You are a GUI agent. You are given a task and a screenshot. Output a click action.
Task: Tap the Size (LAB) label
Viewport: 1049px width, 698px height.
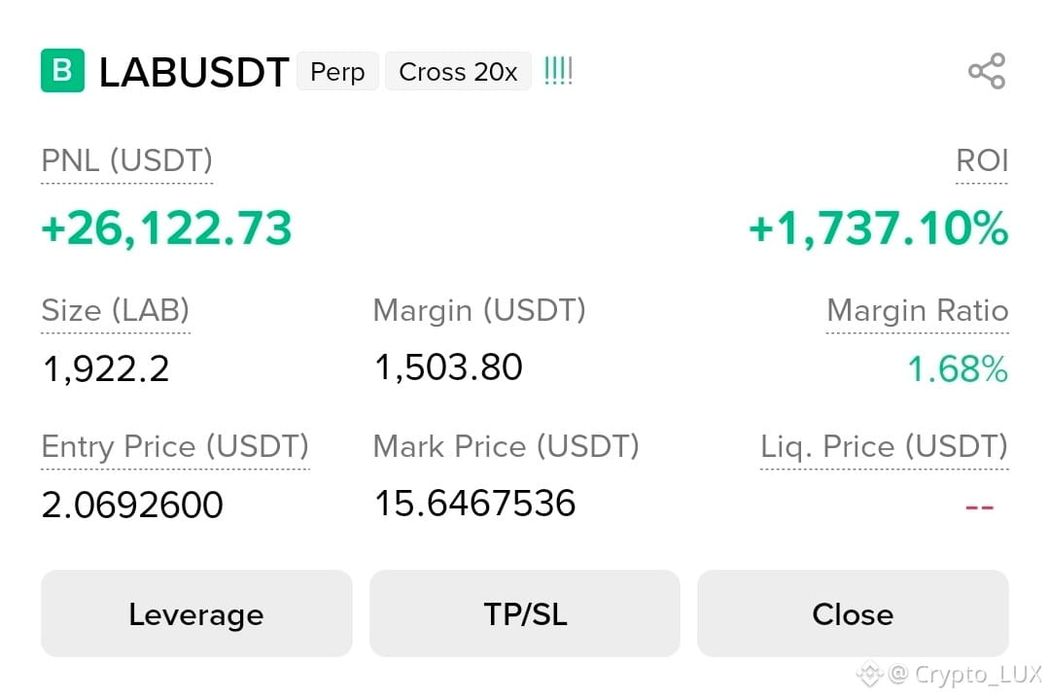(x=116, y=310)
